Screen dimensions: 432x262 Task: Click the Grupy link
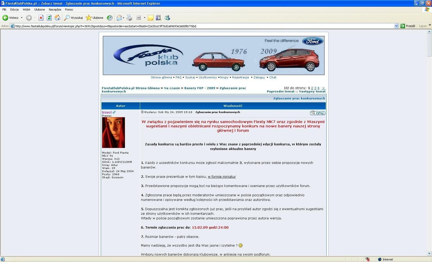(x=224, y=77)
